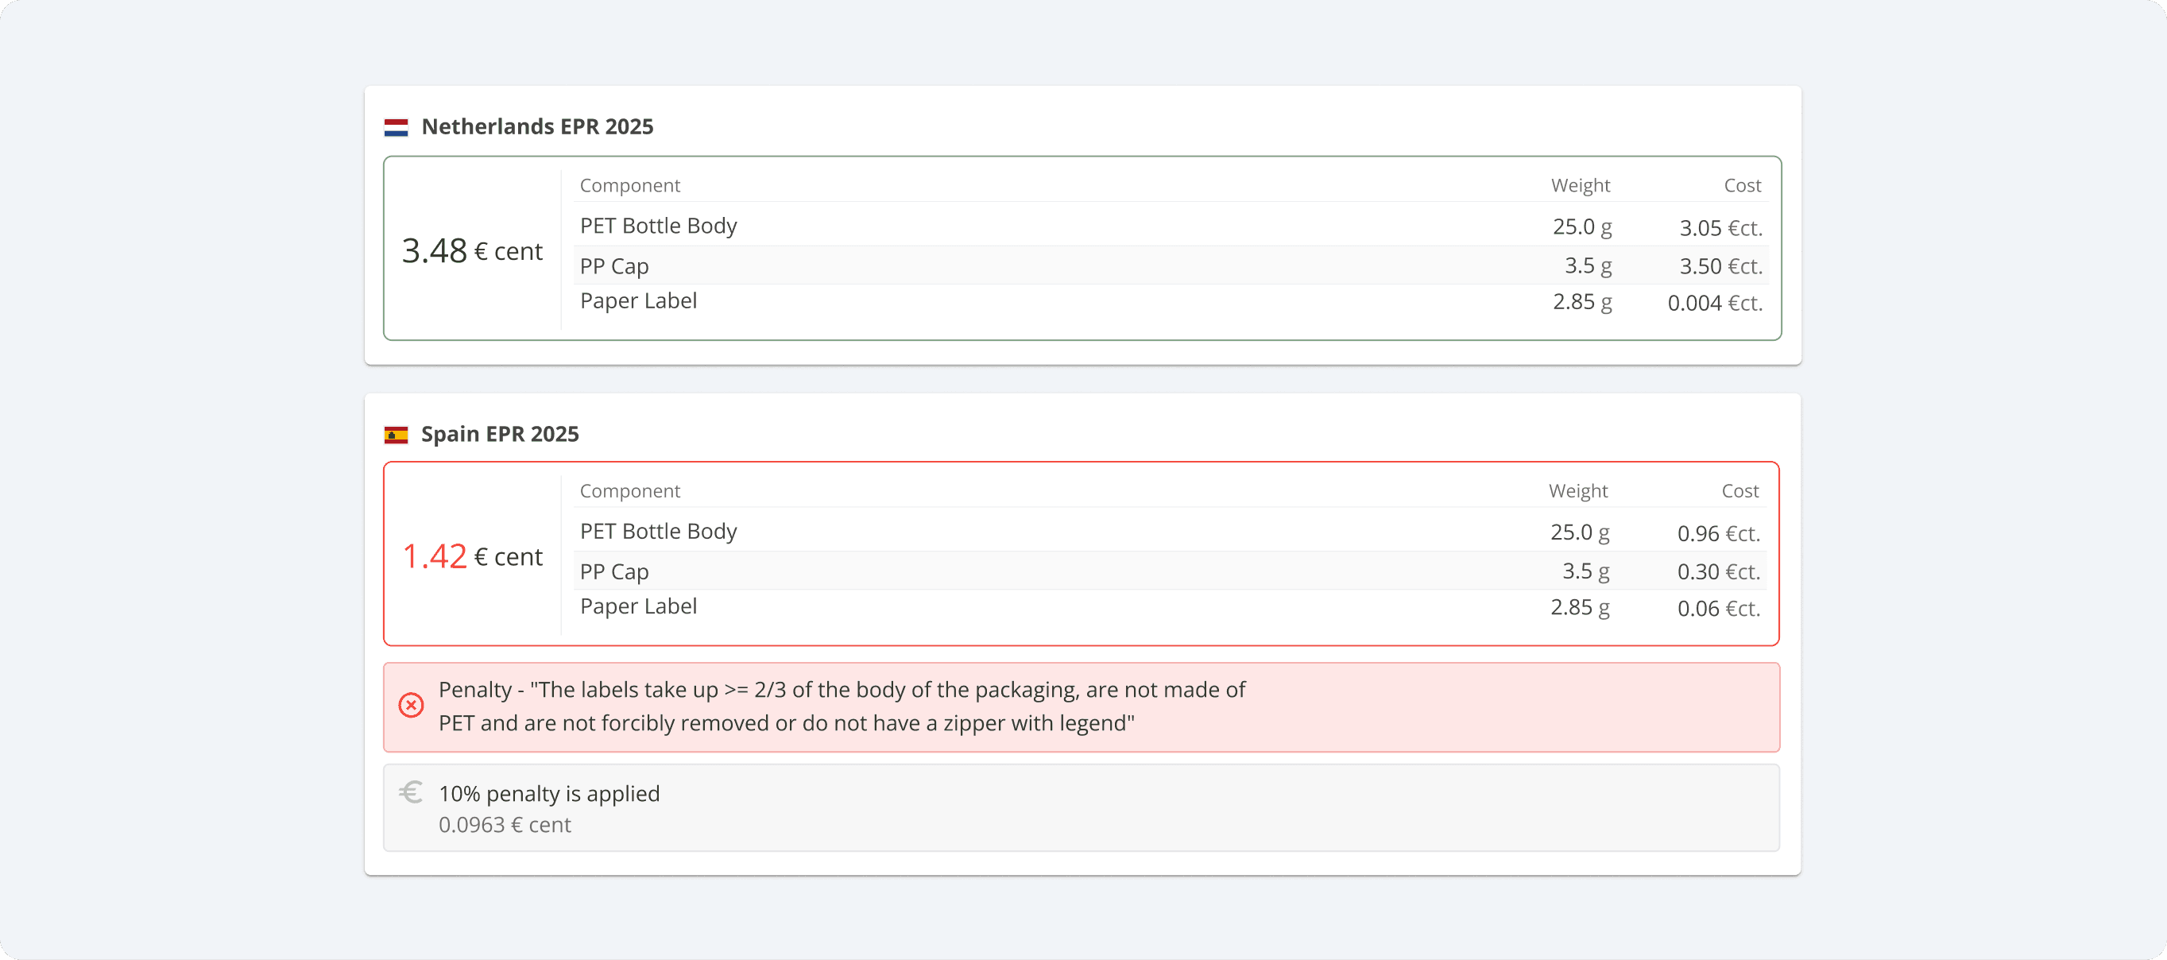Click the Spain flag icon
This screenshot has width=2167, height=960.
[x=396, y=435]
